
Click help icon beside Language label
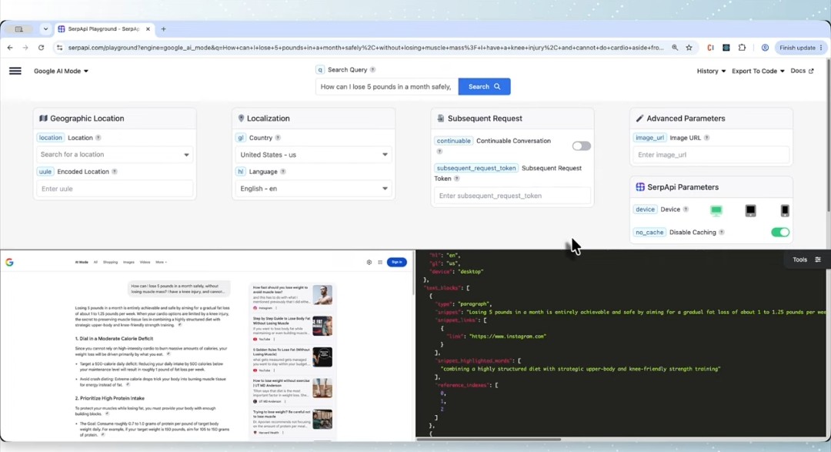point(283,172)
